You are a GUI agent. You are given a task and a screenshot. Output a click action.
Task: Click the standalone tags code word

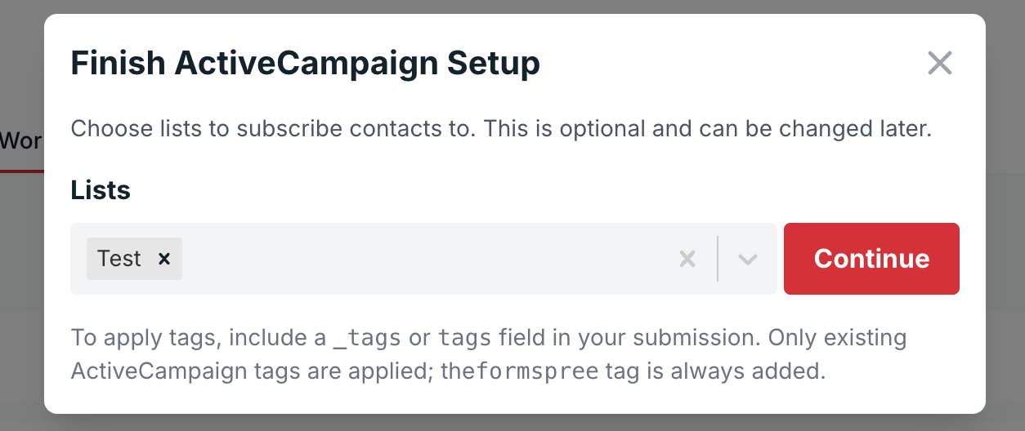464,338
